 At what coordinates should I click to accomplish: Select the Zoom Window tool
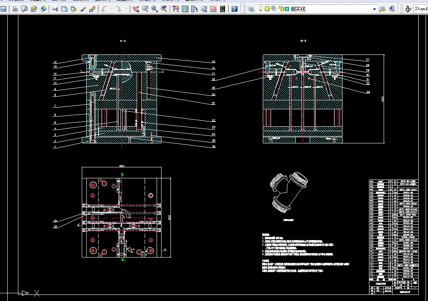click(x=154, y=9)
